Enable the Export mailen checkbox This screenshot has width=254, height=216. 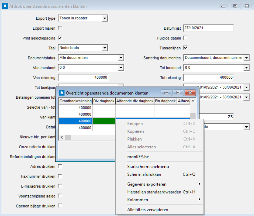60,28
